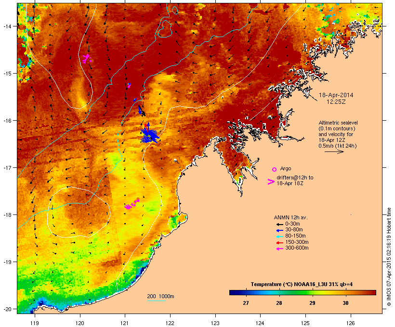Click the longitude axis label 119

(x=35, y=323)
